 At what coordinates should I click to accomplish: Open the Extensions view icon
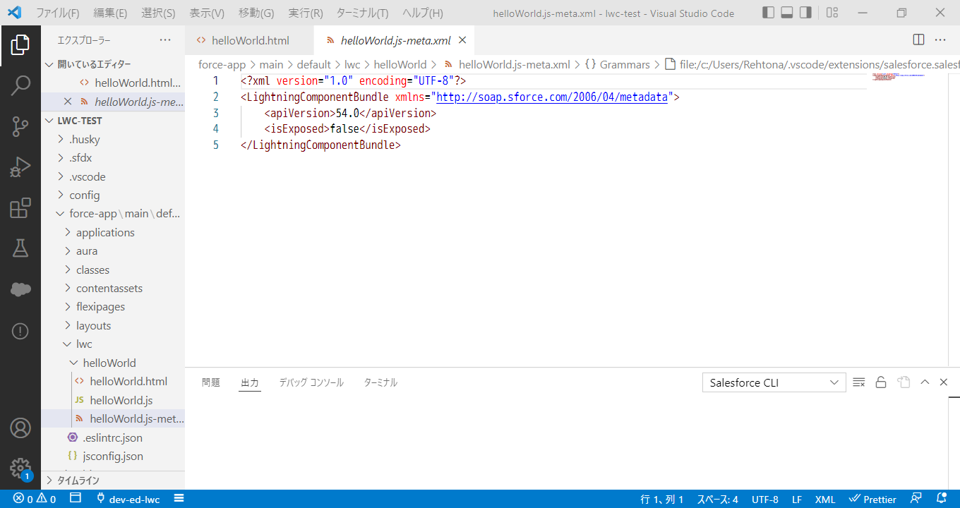pyautogui.click(x=20, y=208)
